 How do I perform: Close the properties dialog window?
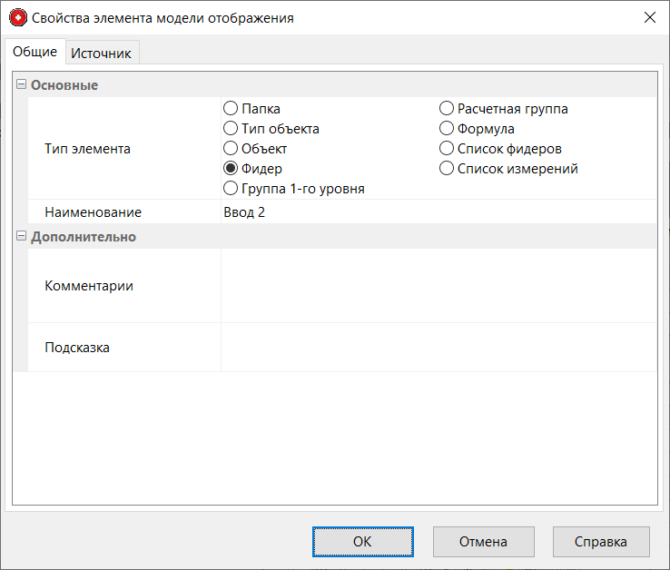pos(649,17)
